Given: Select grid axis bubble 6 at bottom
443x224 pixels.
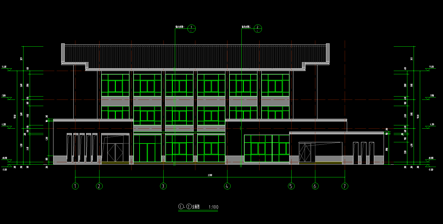Looking at the screenshot, I should (x=315, y=186).
